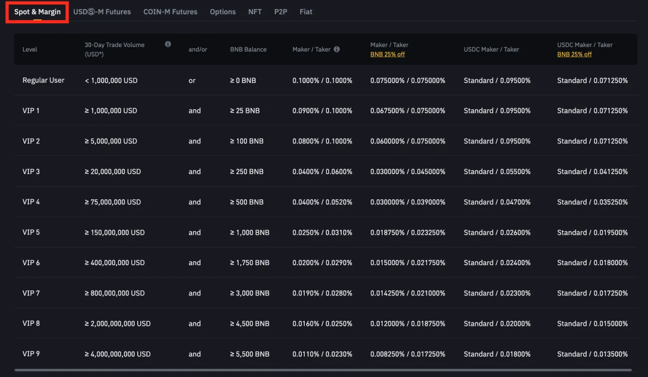Select the Regular User level cell
This screenshot has width=648, height=377.
coord(44,80)
